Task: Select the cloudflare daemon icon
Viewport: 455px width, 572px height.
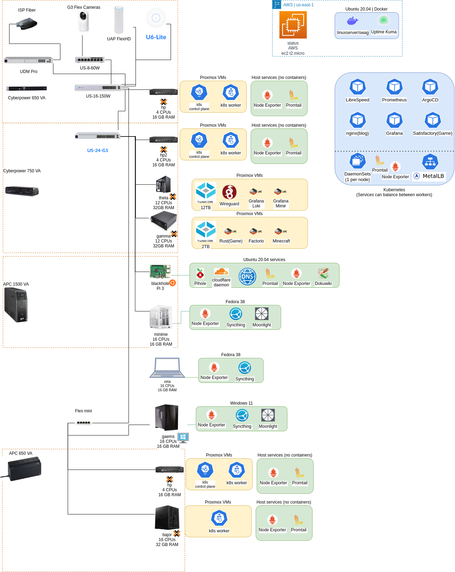Action: 221,272
